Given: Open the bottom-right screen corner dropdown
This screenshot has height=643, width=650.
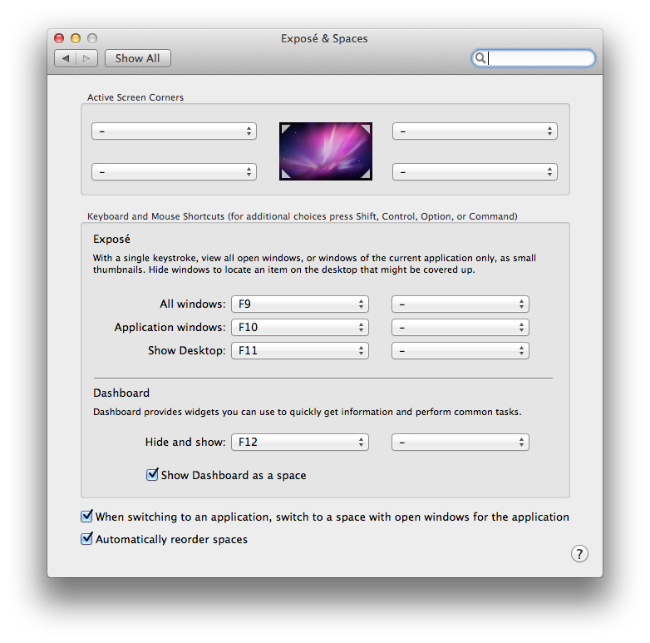Looking at the screenshot, I should tap(475, 171).
